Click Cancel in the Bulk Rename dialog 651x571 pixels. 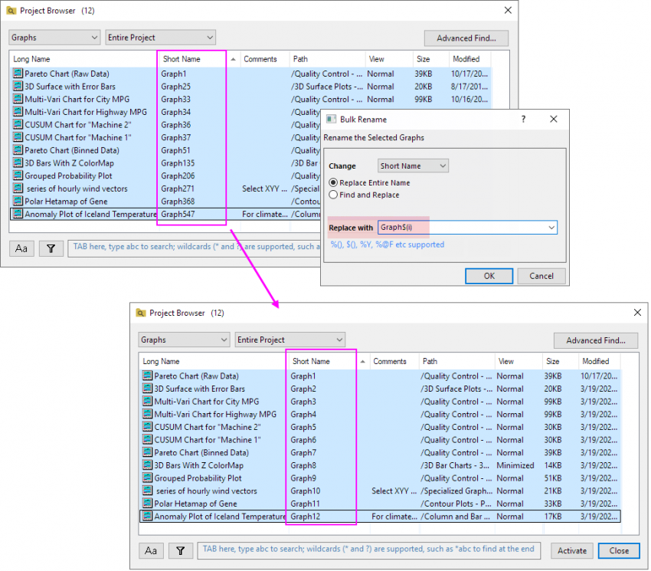(x=541, y=276)
